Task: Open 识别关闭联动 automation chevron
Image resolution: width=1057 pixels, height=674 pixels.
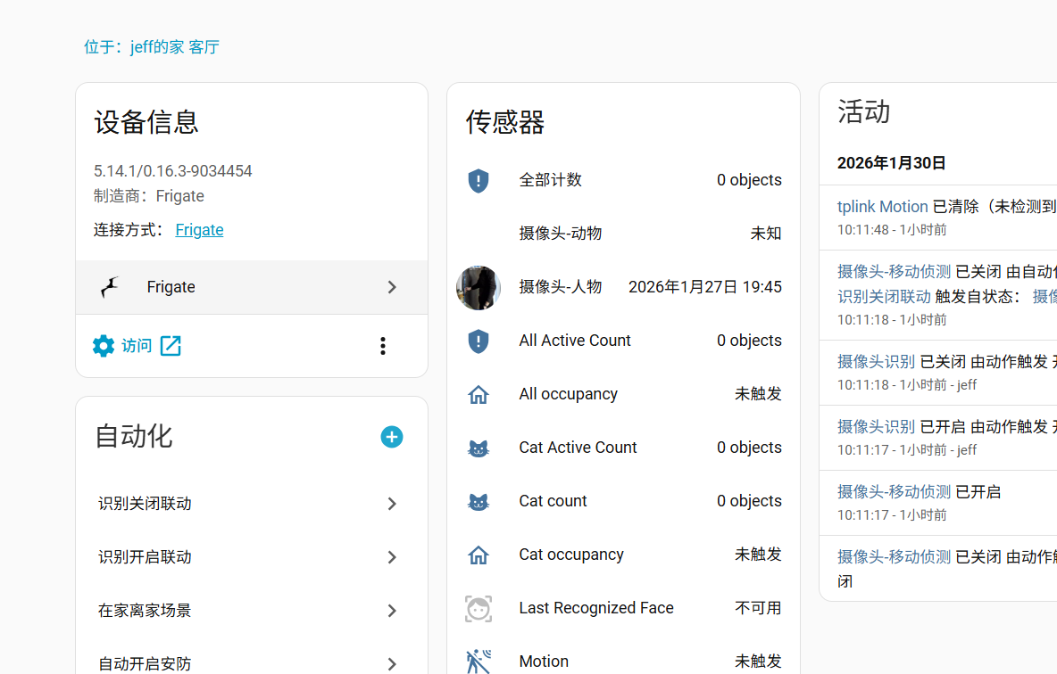Action: click(x=392, y=504)
